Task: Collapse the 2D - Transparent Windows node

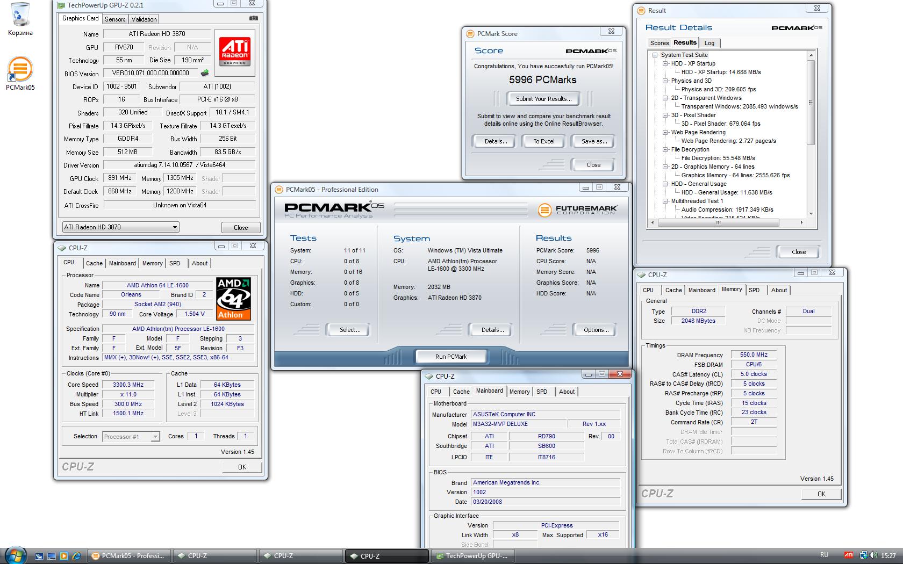Action: pos(665,98)
